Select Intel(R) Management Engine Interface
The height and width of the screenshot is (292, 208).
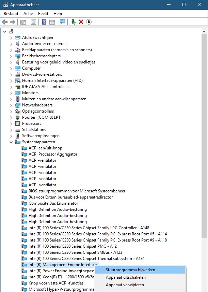pos(62,265)
